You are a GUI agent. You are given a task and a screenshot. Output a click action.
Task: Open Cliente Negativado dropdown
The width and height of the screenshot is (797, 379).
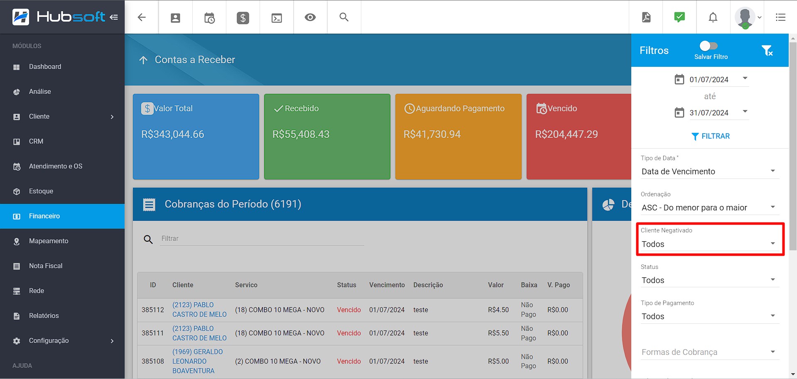709,244
